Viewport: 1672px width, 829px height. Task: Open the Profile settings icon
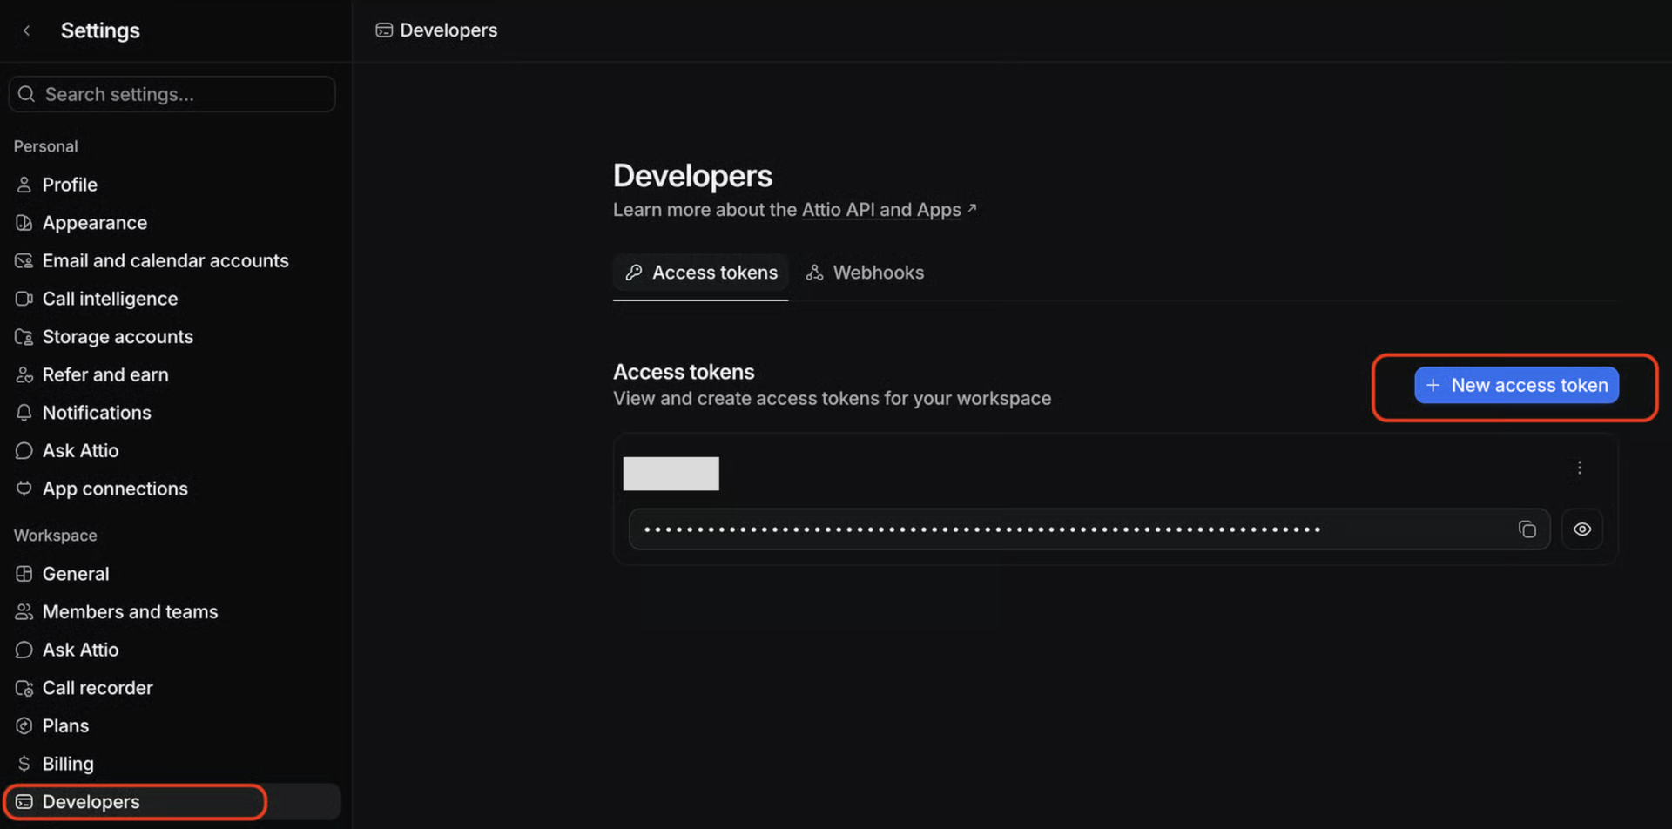[x=24, y=185]
